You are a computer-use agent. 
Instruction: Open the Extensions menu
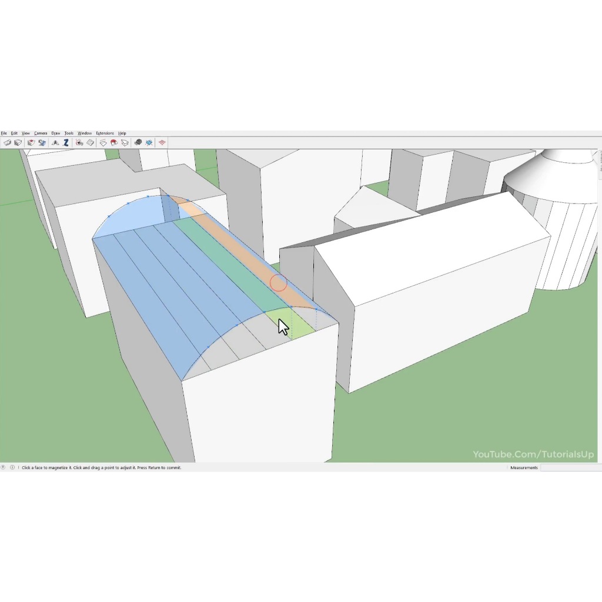coord(105,133)
